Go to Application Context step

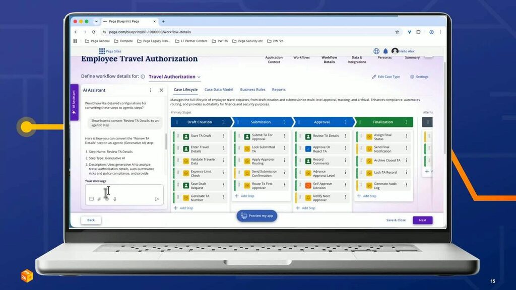coord(274,59)
